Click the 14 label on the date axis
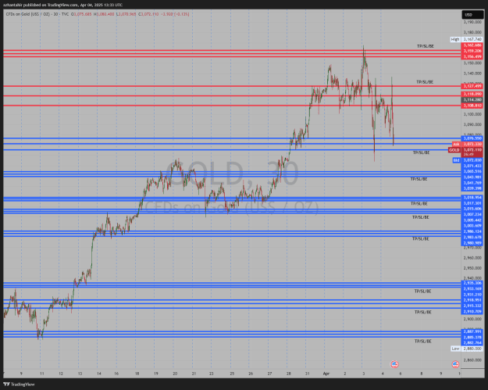The height and width of the screenshot is (390, 488). pos(99,373)
